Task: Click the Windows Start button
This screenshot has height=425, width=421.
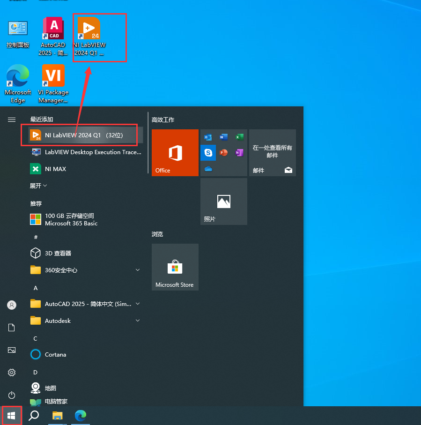Action: [12, 415]
